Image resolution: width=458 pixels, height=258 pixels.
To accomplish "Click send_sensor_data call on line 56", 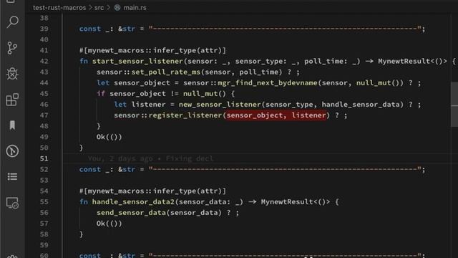I will (131, 213).
